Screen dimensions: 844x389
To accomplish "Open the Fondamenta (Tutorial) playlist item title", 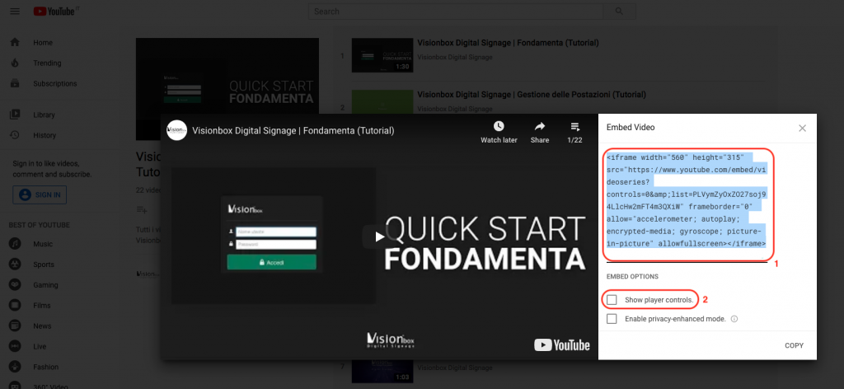I will point(508,43).
